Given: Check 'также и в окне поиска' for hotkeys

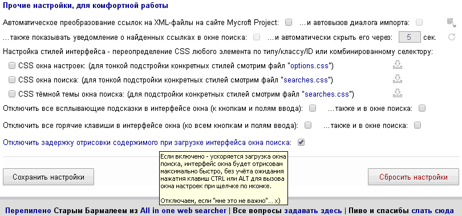Looking at the screenshot, I should (418, 126).
